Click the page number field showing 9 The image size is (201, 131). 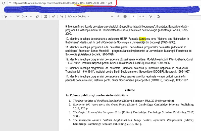pyautogui.click(x=134, y=17)
